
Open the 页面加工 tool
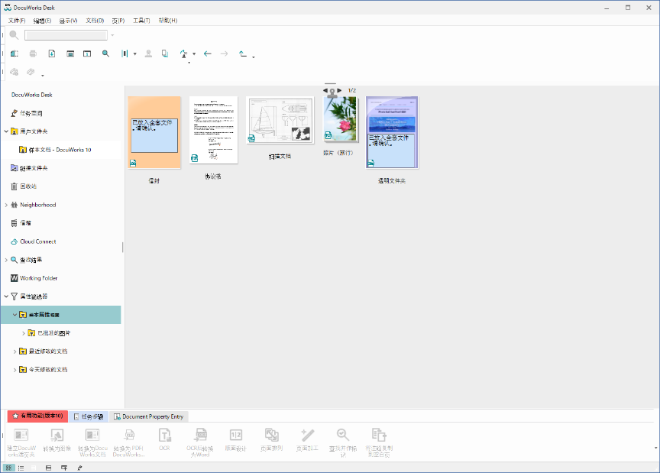click(x=306, y=436)
